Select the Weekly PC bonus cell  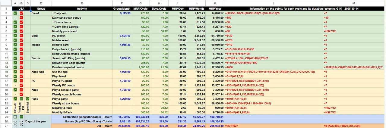[82, 85]
